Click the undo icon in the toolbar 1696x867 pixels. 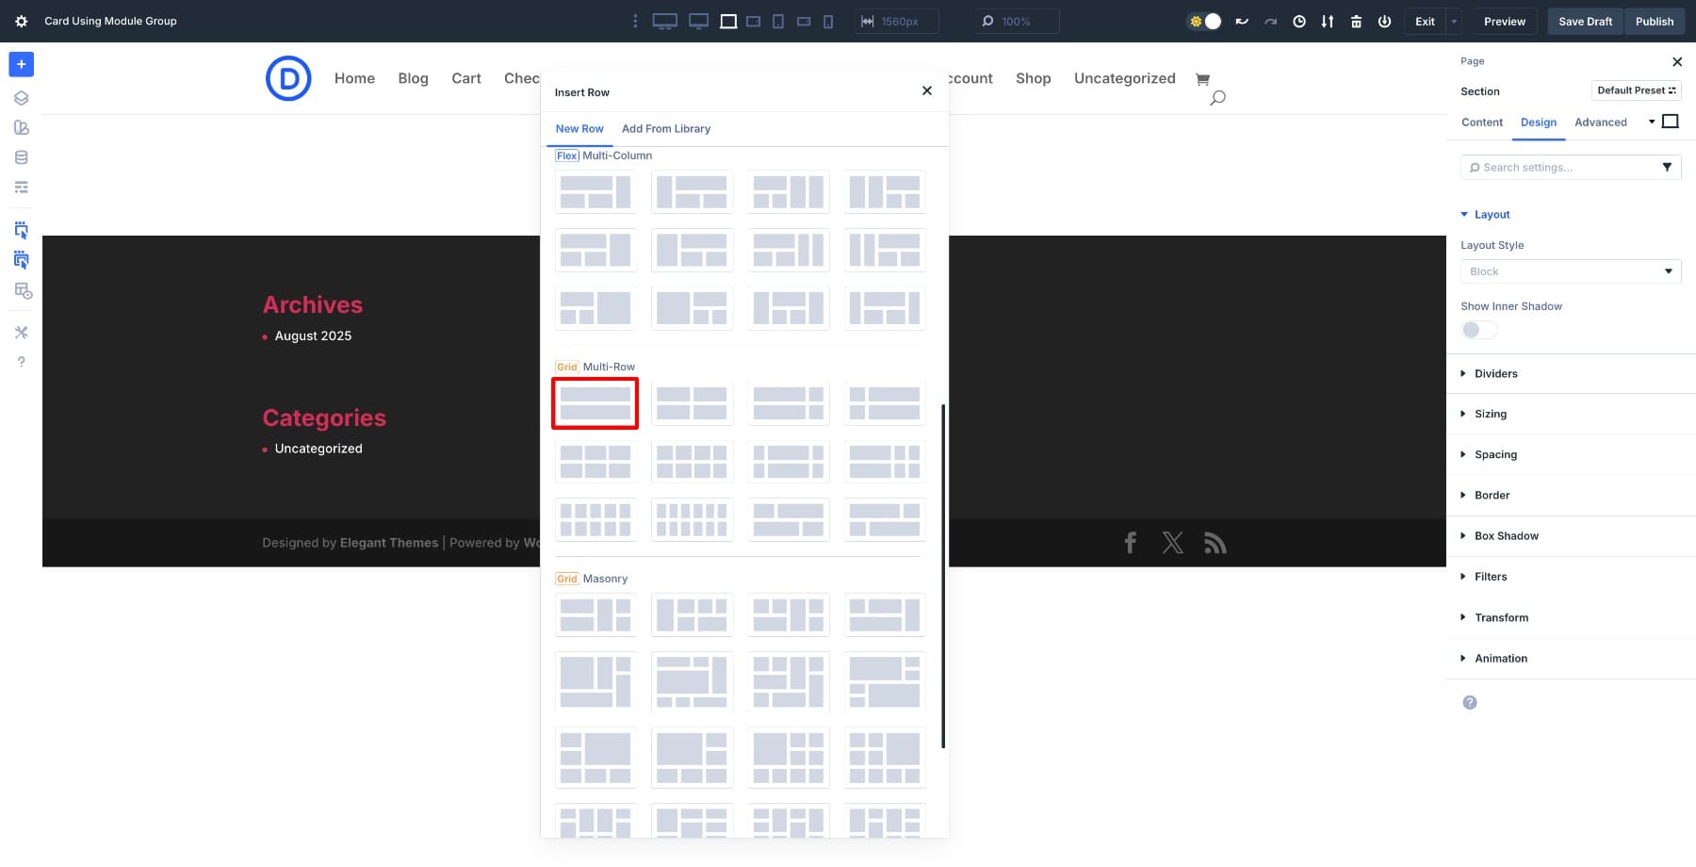pos(1242,21)
